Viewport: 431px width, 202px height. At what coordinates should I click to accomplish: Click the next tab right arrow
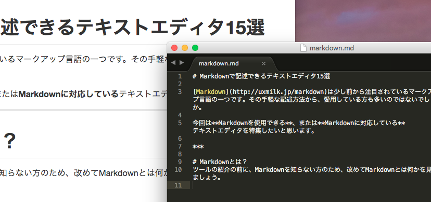coord(182,63)
